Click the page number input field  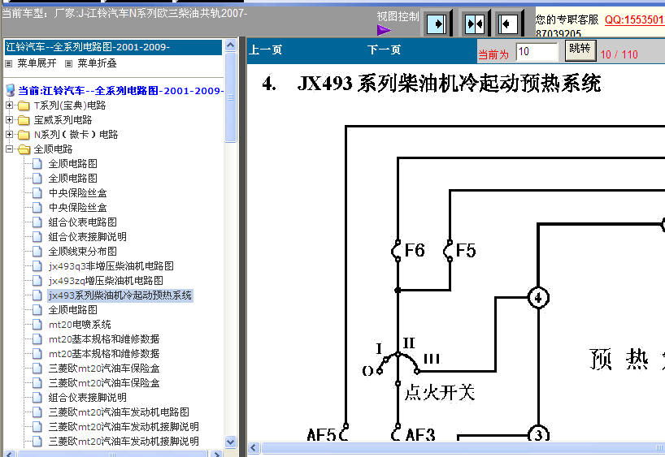537,52
